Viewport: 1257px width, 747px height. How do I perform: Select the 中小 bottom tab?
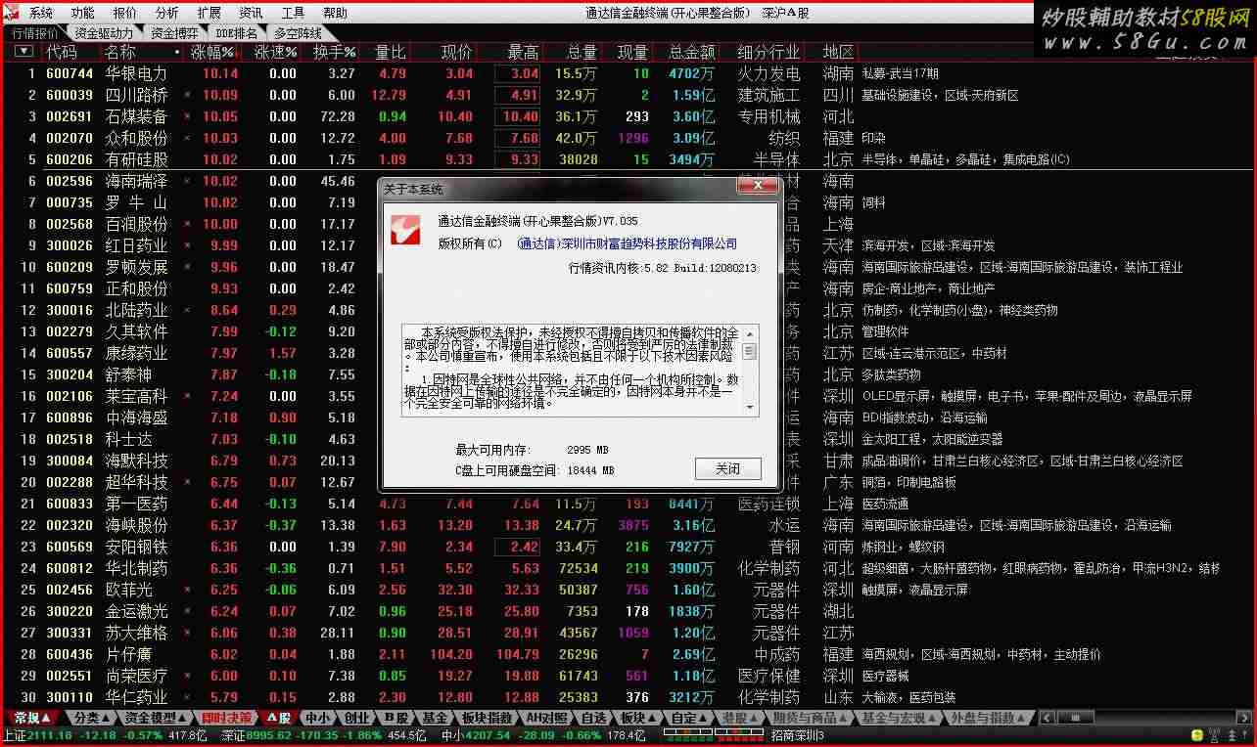318,719
